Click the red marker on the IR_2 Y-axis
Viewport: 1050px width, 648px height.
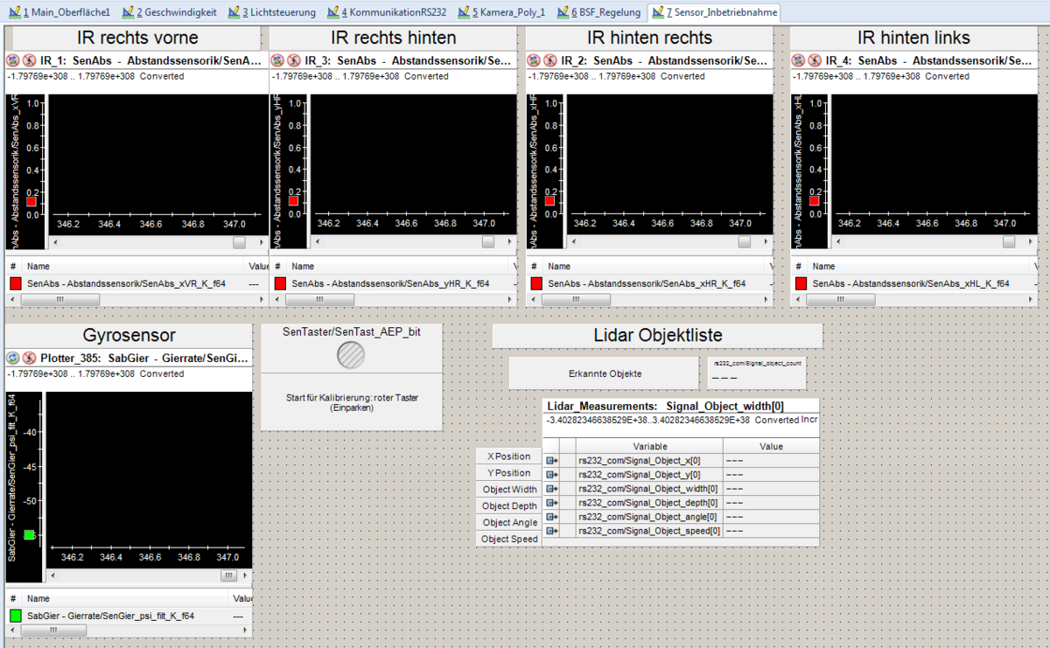point(549,201)
